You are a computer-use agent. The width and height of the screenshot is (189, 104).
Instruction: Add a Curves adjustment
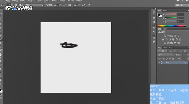pyautogui.click(x=172, y=36)
